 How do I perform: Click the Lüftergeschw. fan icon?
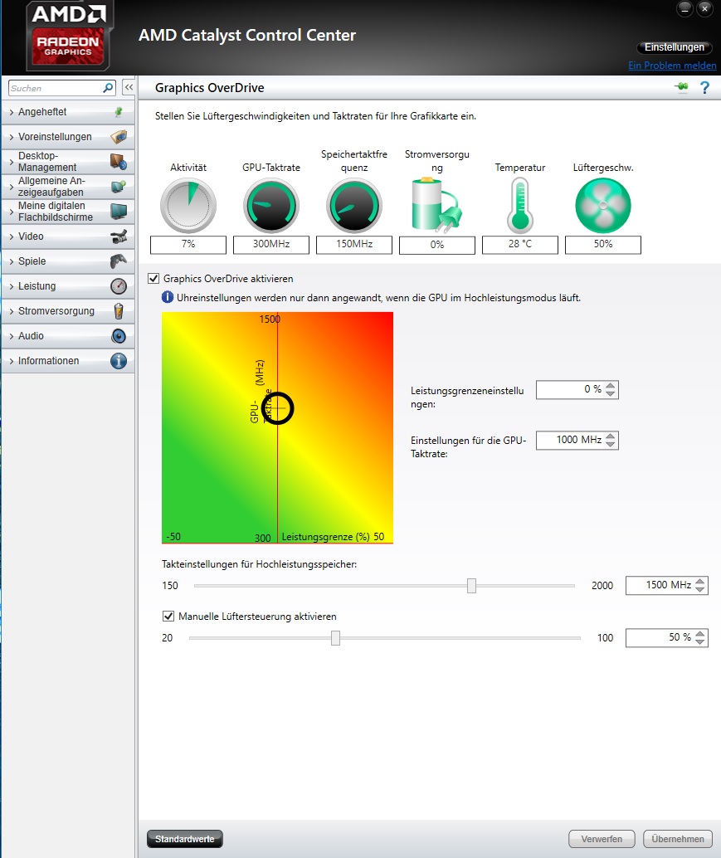[x=603, y=206]
